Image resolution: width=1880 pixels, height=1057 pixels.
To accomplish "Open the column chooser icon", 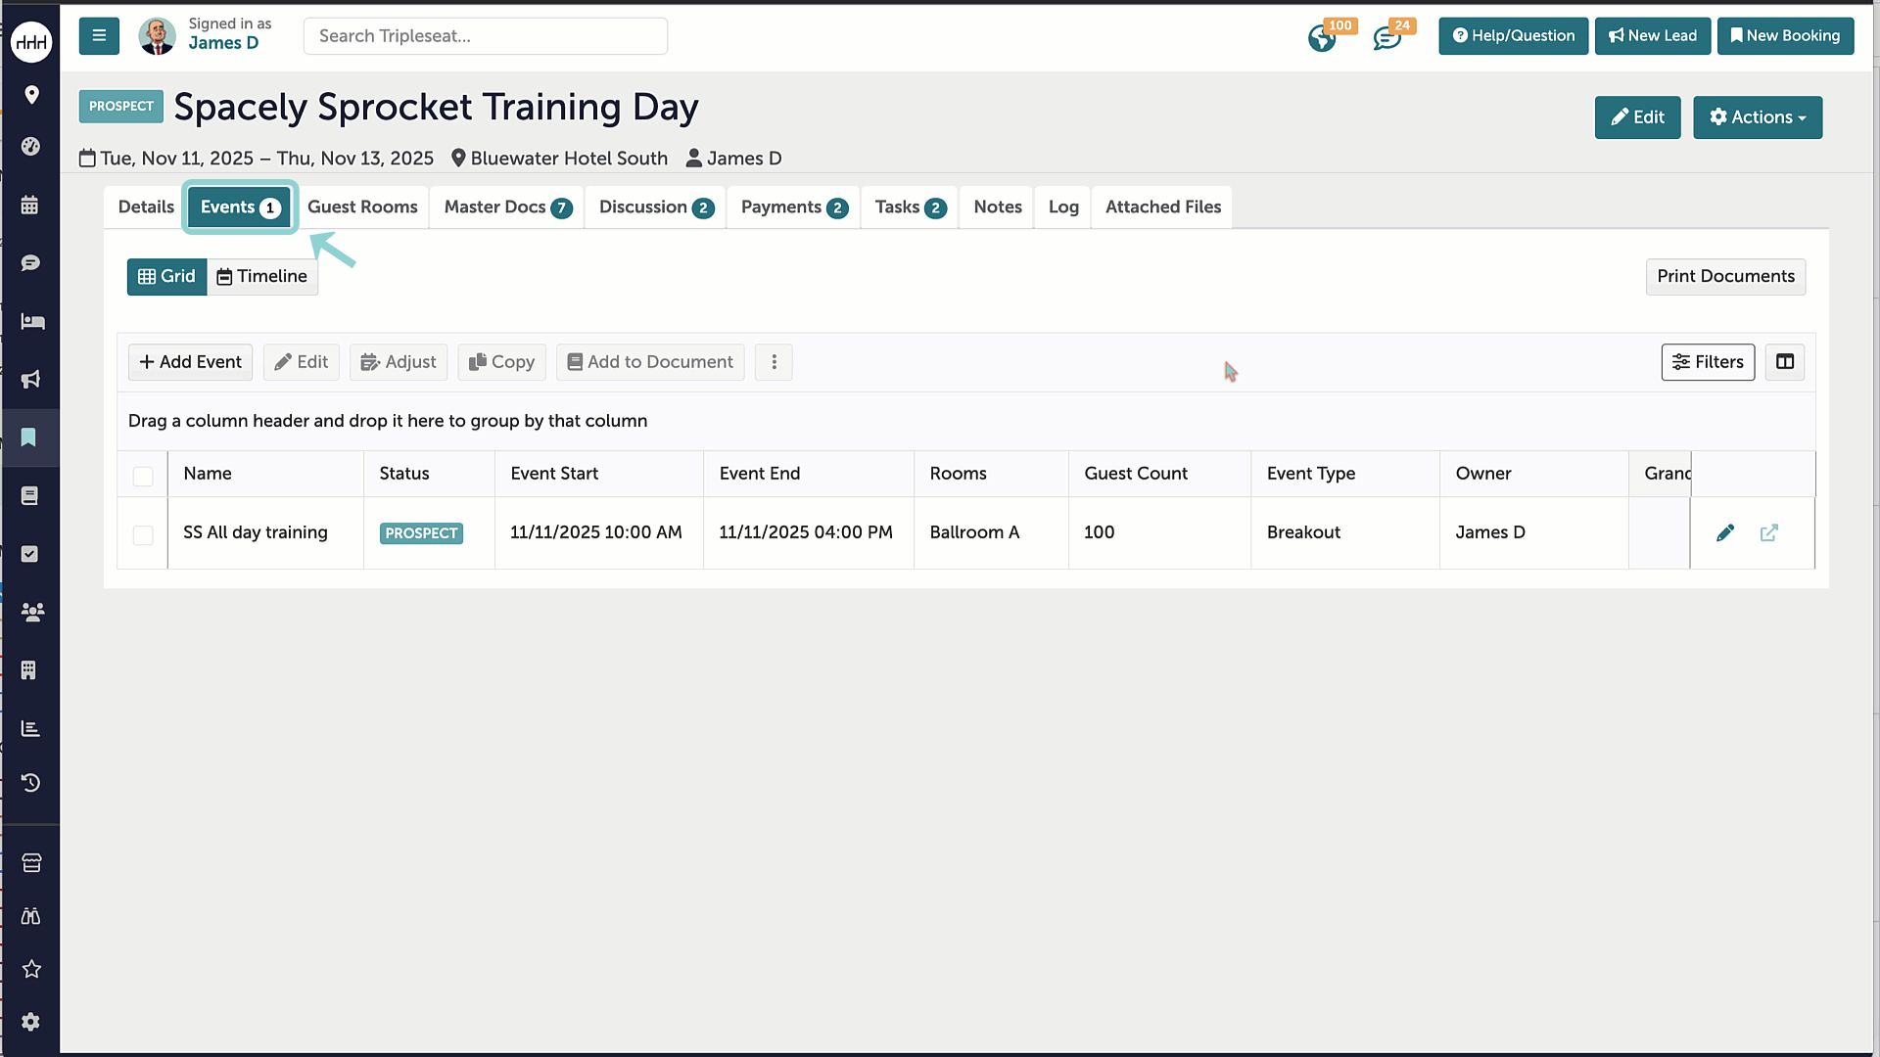I will point(1785,362).
